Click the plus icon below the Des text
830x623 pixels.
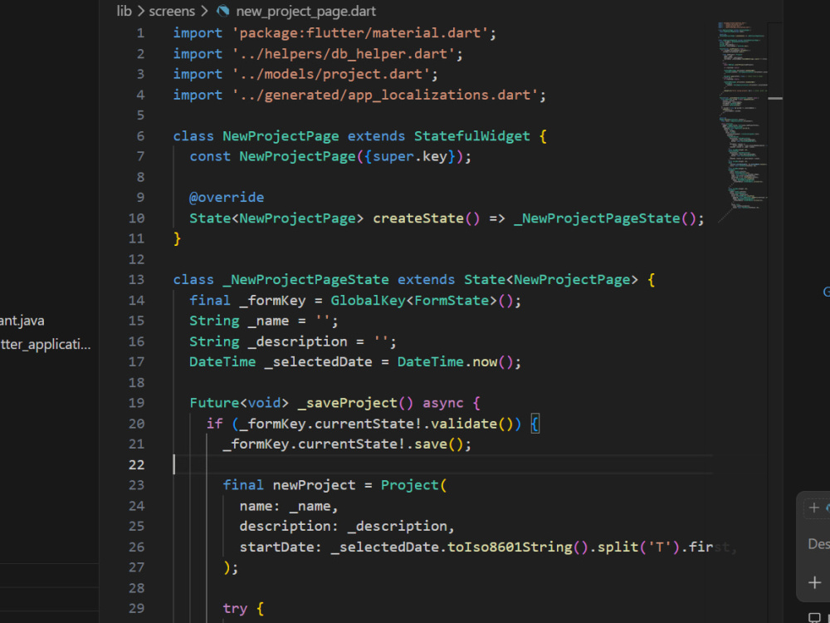(x=815, y=583)
